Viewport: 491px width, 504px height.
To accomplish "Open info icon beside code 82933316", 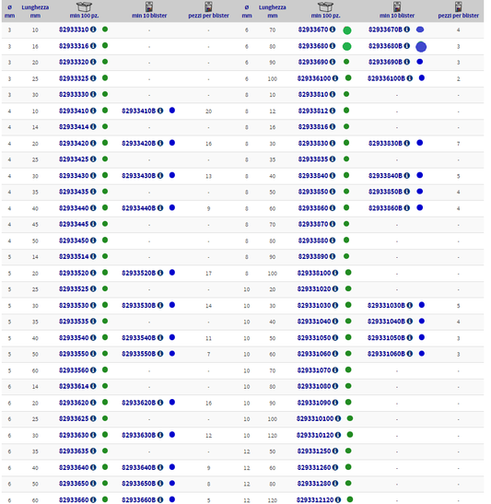I will 93,46.
